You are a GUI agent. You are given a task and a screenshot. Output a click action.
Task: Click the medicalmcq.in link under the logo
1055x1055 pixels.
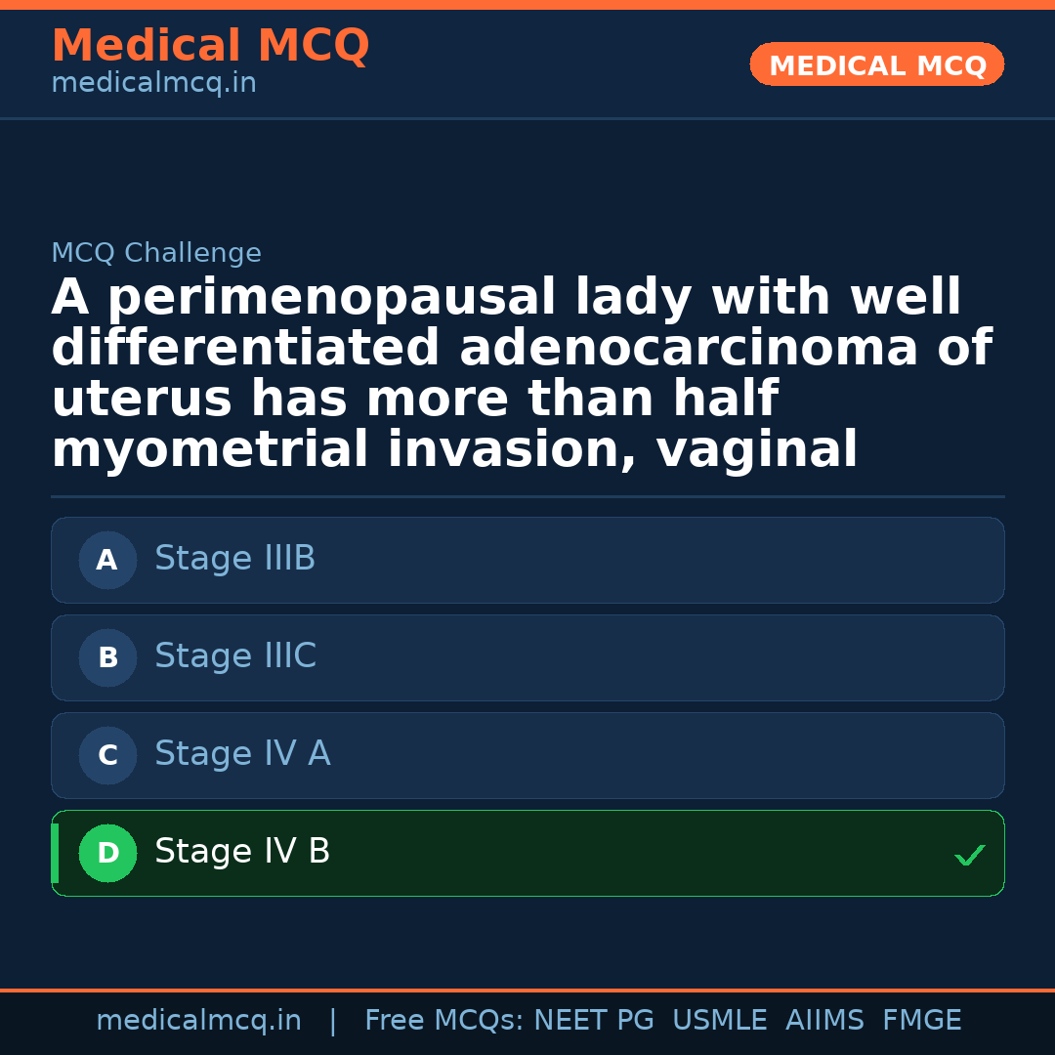(152, 82)
